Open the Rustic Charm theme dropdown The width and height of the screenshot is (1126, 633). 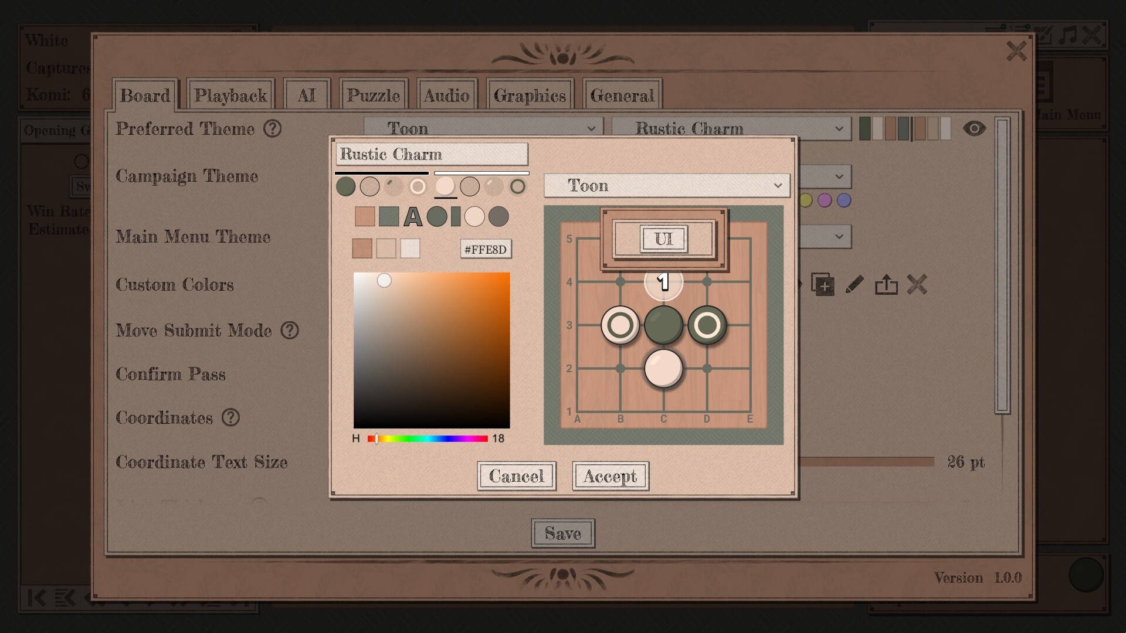point(731,128)
